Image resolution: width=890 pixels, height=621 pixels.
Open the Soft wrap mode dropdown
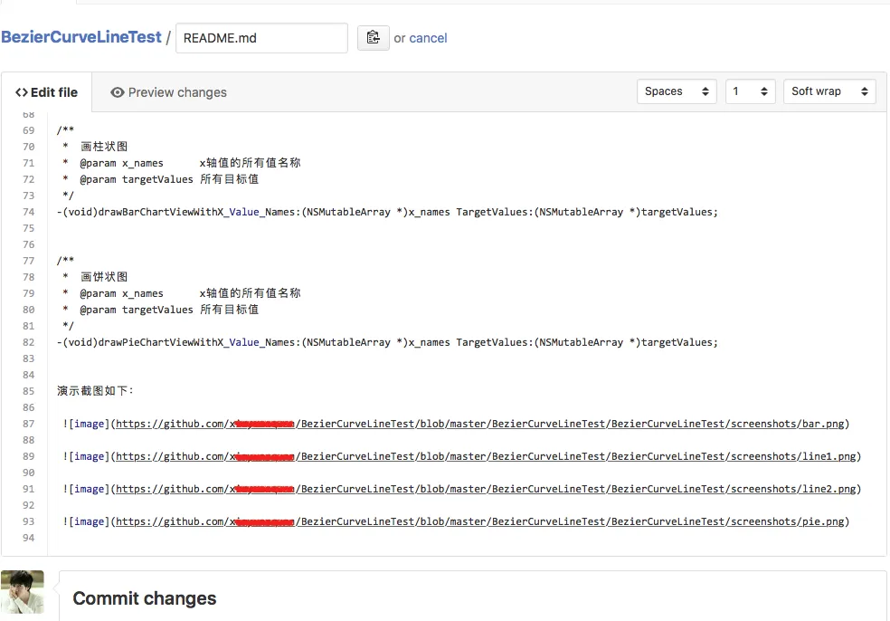(x=828, y=91)
